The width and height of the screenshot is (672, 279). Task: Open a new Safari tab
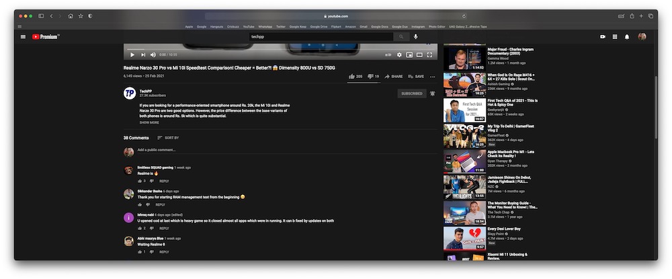pyautogui.click(x=641, y=16)
